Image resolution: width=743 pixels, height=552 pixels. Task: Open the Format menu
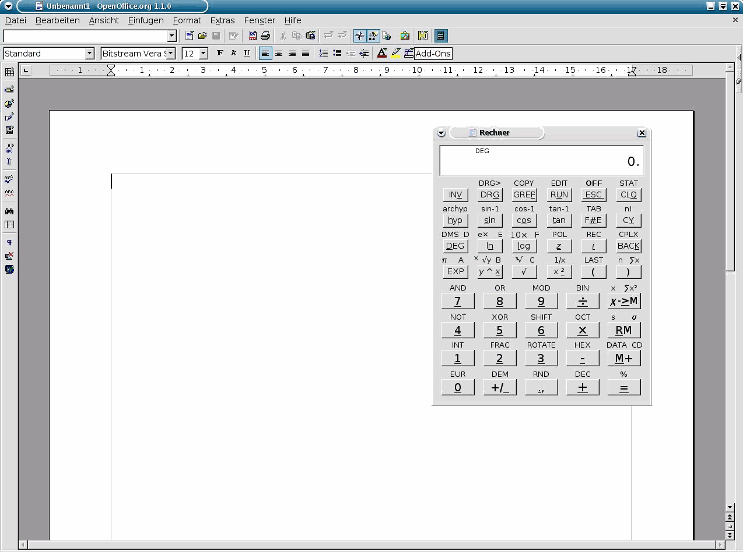point(187,20)
